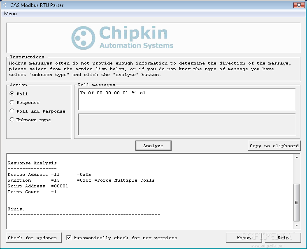Close the CAS Modbus RTU Parser window

299,5
